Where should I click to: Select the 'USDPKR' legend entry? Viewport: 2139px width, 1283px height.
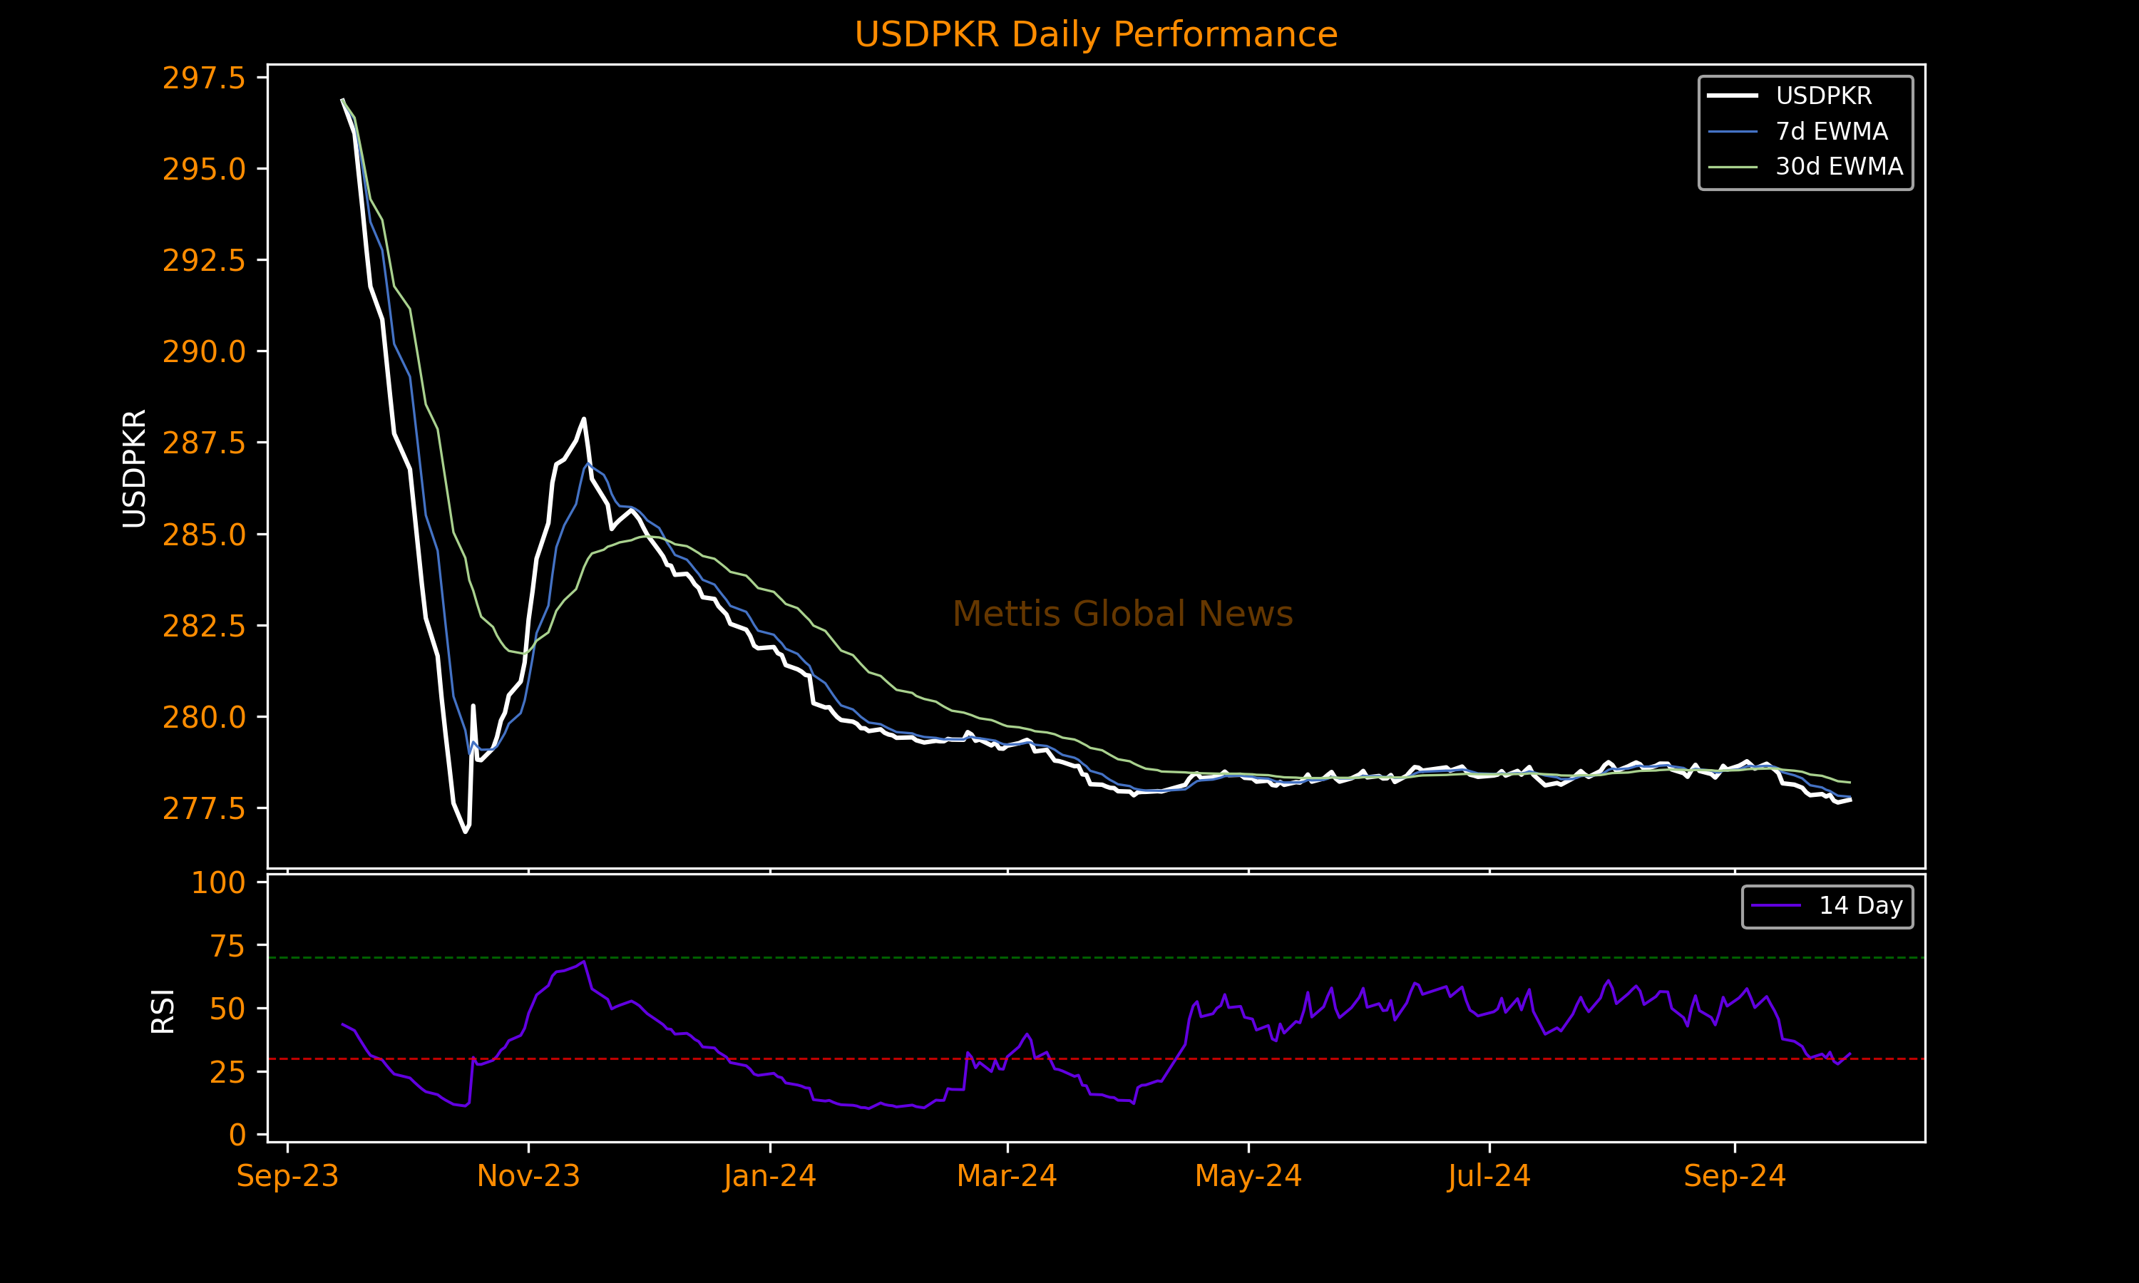[x=1805, y=95]
